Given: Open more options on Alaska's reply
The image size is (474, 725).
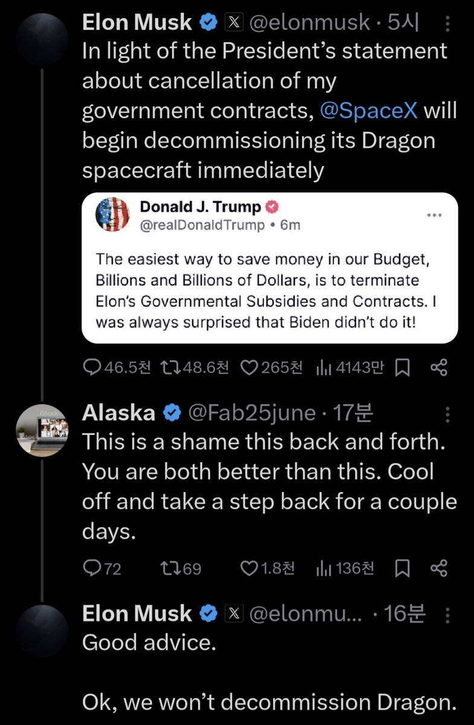Looking at the screenshot, I should pos(447,414).
